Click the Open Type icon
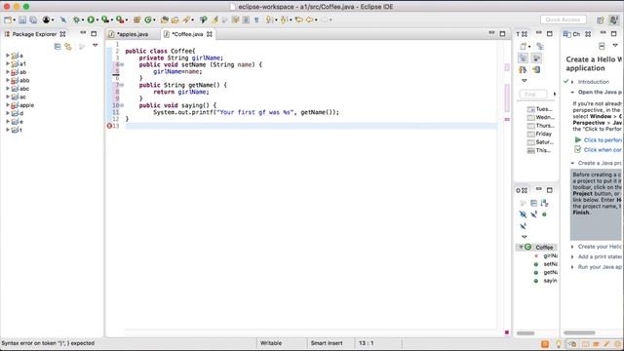This screenshot has width=624, height=351. 164,19
